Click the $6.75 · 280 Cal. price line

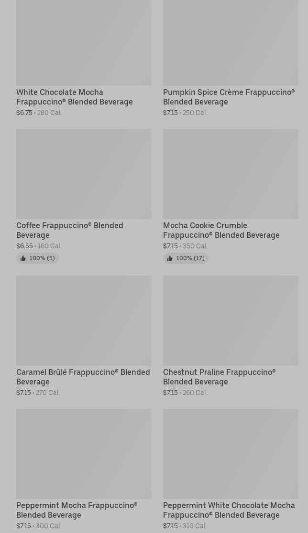click(39, 113)
